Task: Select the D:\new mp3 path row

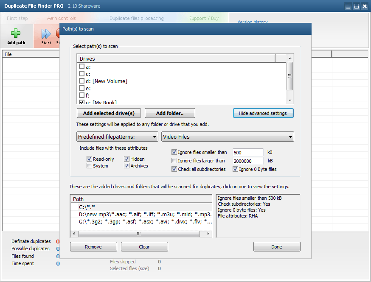Action: [x=141, y=215]
